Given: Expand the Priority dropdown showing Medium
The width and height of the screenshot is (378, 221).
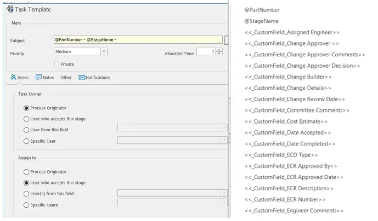Looking at the screenshot, I should click(104, 51).
